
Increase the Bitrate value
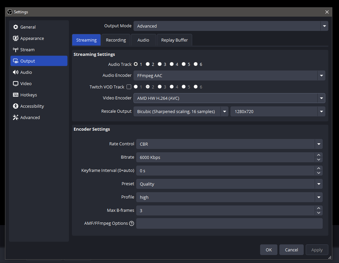coord(319,155)
